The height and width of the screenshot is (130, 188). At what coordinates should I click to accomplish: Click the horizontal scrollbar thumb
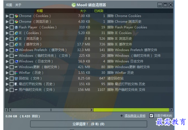click(51, 110)
